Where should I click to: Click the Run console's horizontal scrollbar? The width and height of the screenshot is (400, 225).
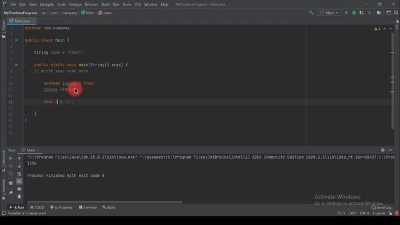(105, 202)
